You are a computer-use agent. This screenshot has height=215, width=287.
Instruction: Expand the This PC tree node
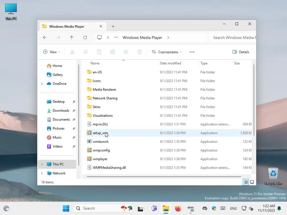coord(42,164)
